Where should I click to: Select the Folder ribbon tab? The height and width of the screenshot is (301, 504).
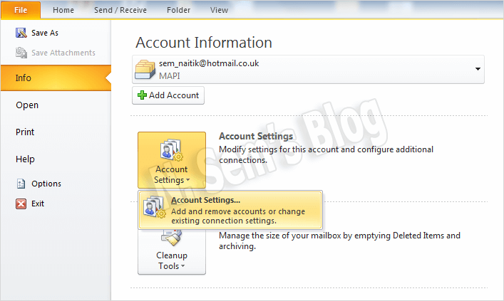point(178,10)
